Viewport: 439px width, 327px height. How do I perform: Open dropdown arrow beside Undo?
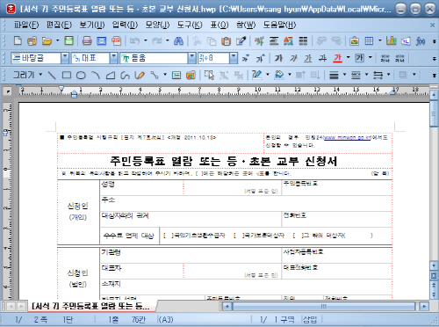(x=146, y=40)
